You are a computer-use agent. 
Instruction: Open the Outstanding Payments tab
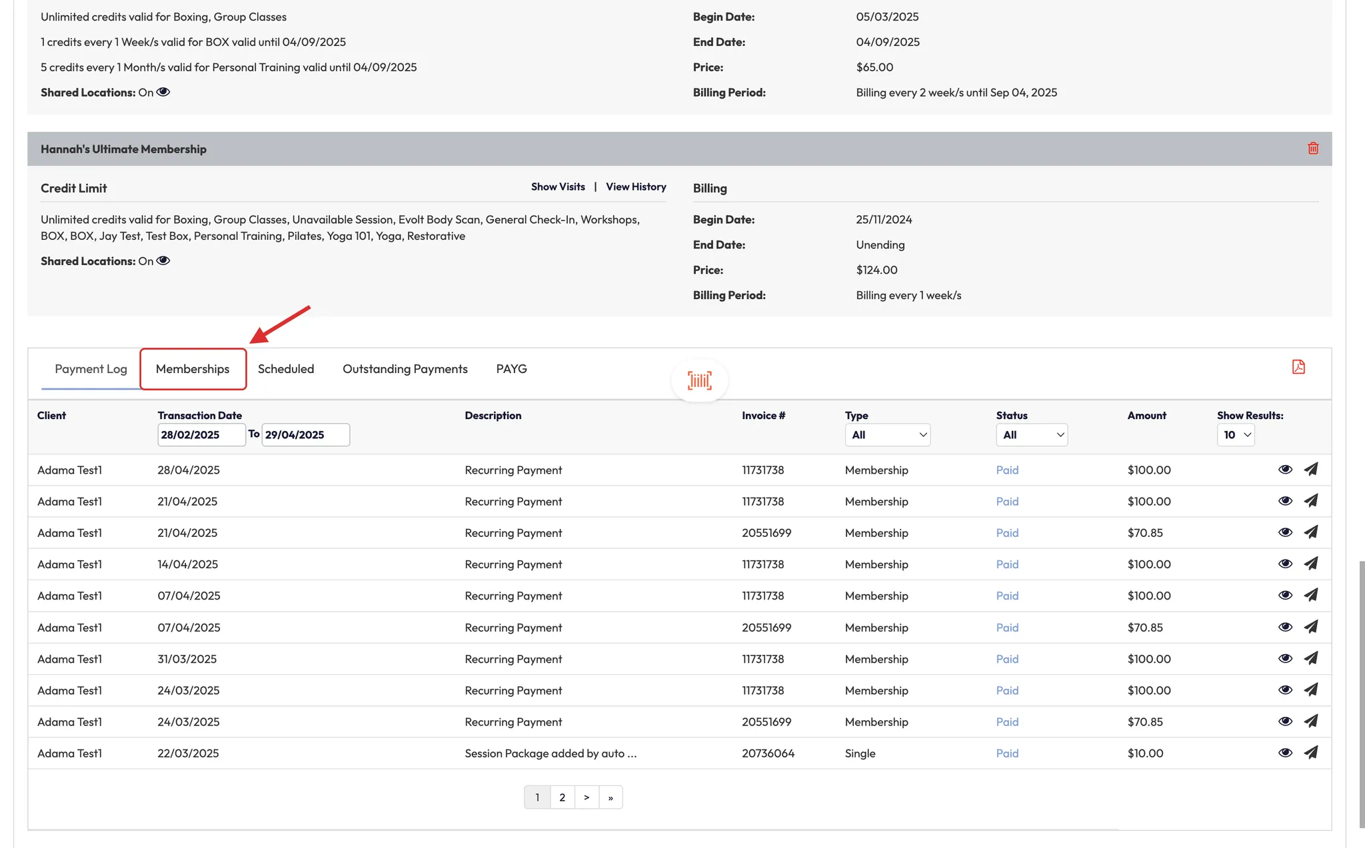click(x=405, y=369)
